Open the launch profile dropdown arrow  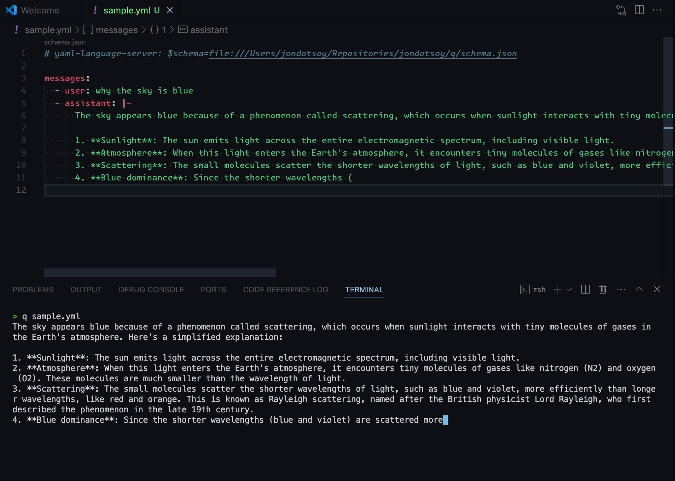tap(569, 289)
